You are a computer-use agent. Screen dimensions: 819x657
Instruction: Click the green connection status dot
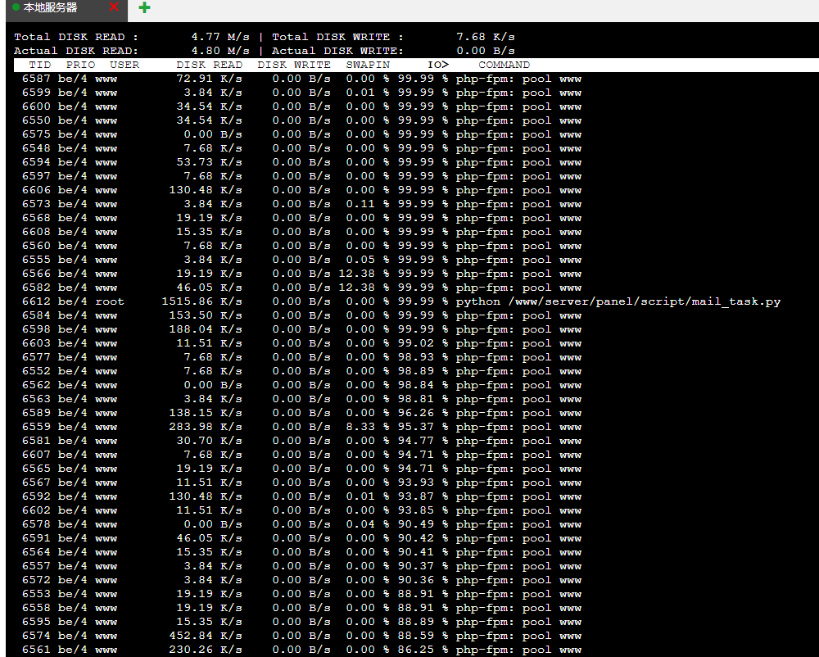[16, 7]
